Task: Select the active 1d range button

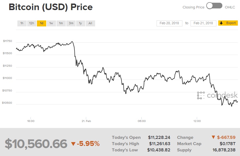Action: (42, 23)
